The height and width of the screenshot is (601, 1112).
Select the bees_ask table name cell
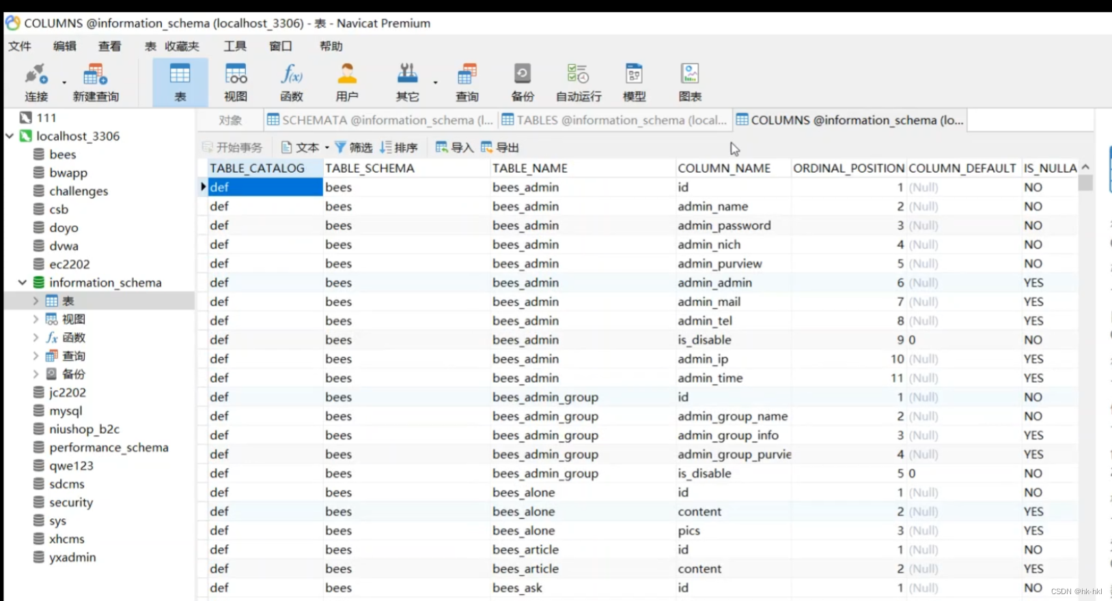[x=583, y=588]
